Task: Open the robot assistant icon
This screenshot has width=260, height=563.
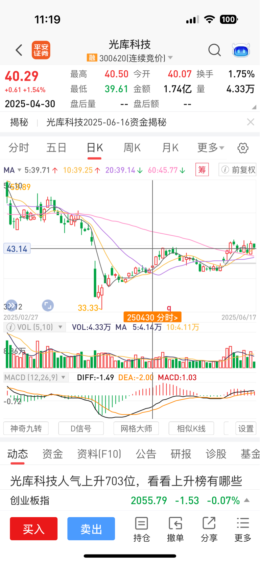Action: click(241, 50)
